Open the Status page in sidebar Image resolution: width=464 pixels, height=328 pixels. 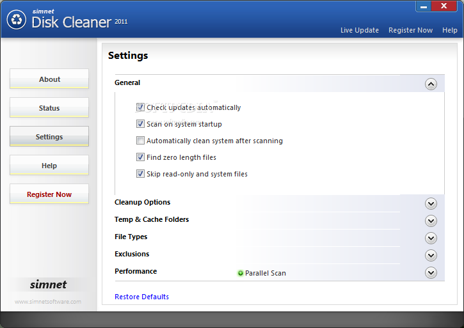click(49, 107)
